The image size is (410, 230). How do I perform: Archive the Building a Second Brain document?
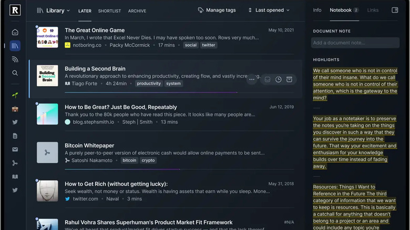(289, 79)
